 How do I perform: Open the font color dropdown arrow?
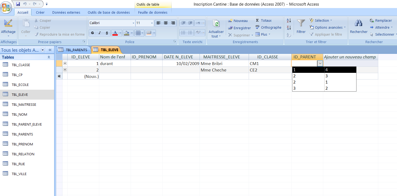(x=120, y=33)
